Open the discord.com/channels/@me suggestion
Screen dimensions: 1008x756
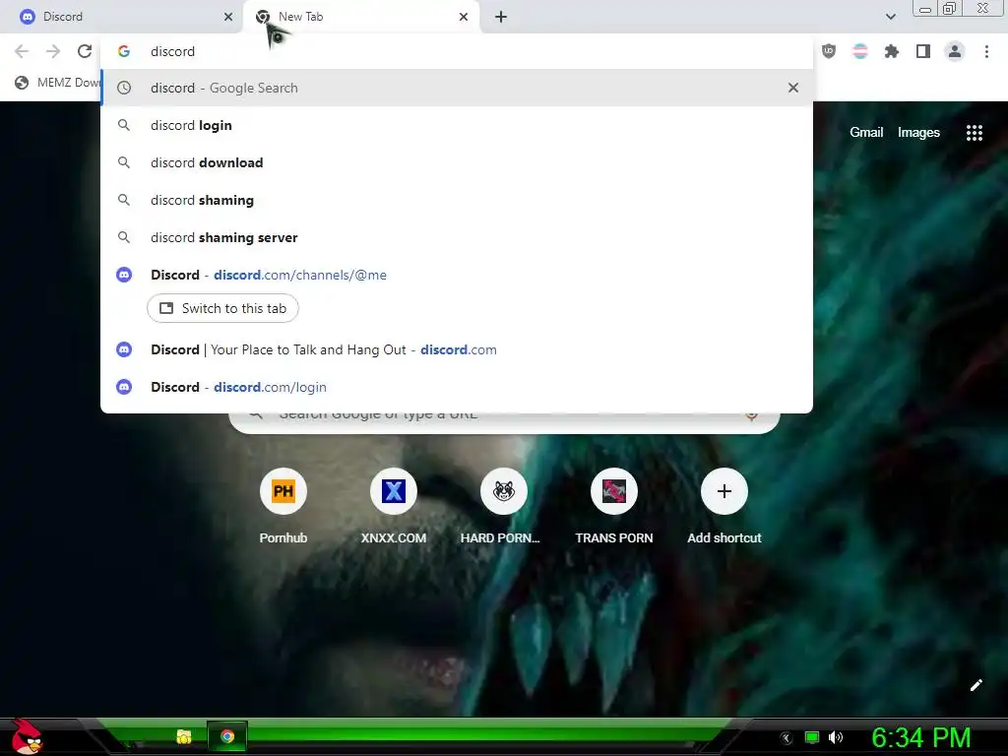[457, 275]
